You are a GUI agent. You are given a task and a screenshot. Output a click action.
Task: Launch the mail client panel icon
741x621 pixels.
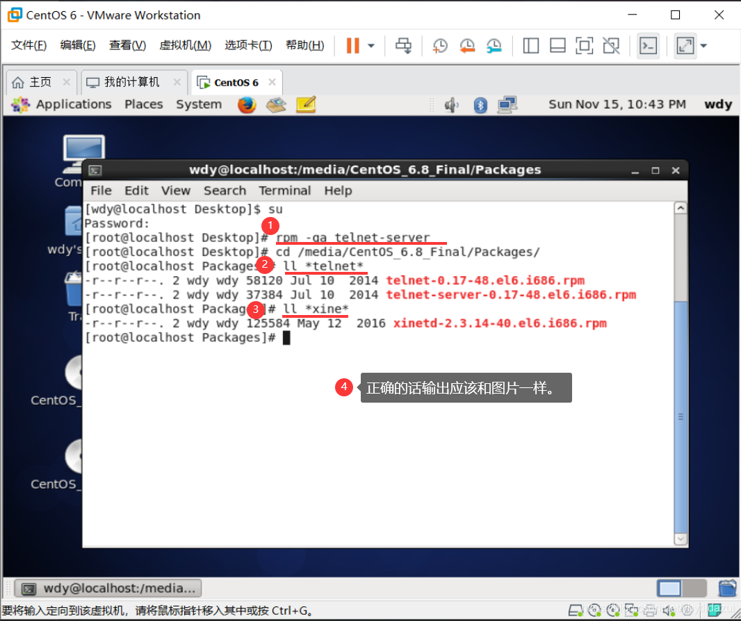[x=277, y=104]
